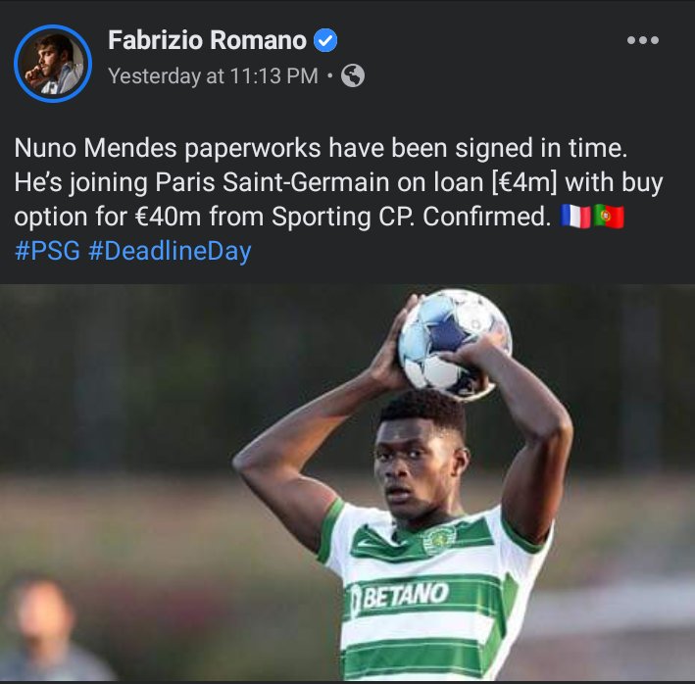Viewport: 695px width, 684px height.
Task: Click the football held overhead in photo
Action: tap(455, 343)
